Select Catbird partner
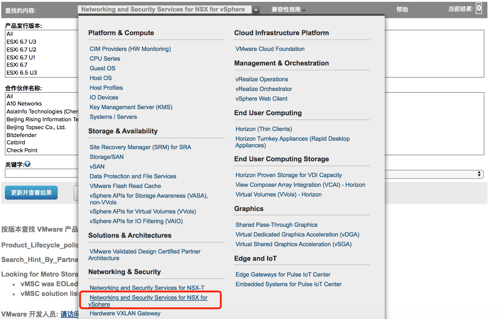This screenshot has height=319, width=502. tap(16, 143)
